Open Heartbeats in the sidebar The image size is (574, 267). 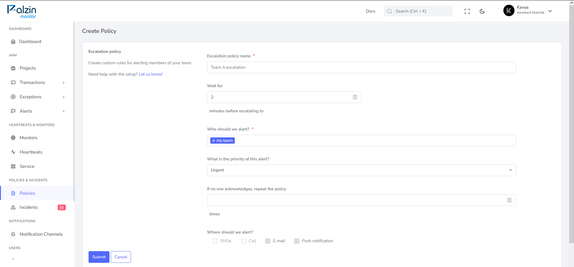(37, 152)
